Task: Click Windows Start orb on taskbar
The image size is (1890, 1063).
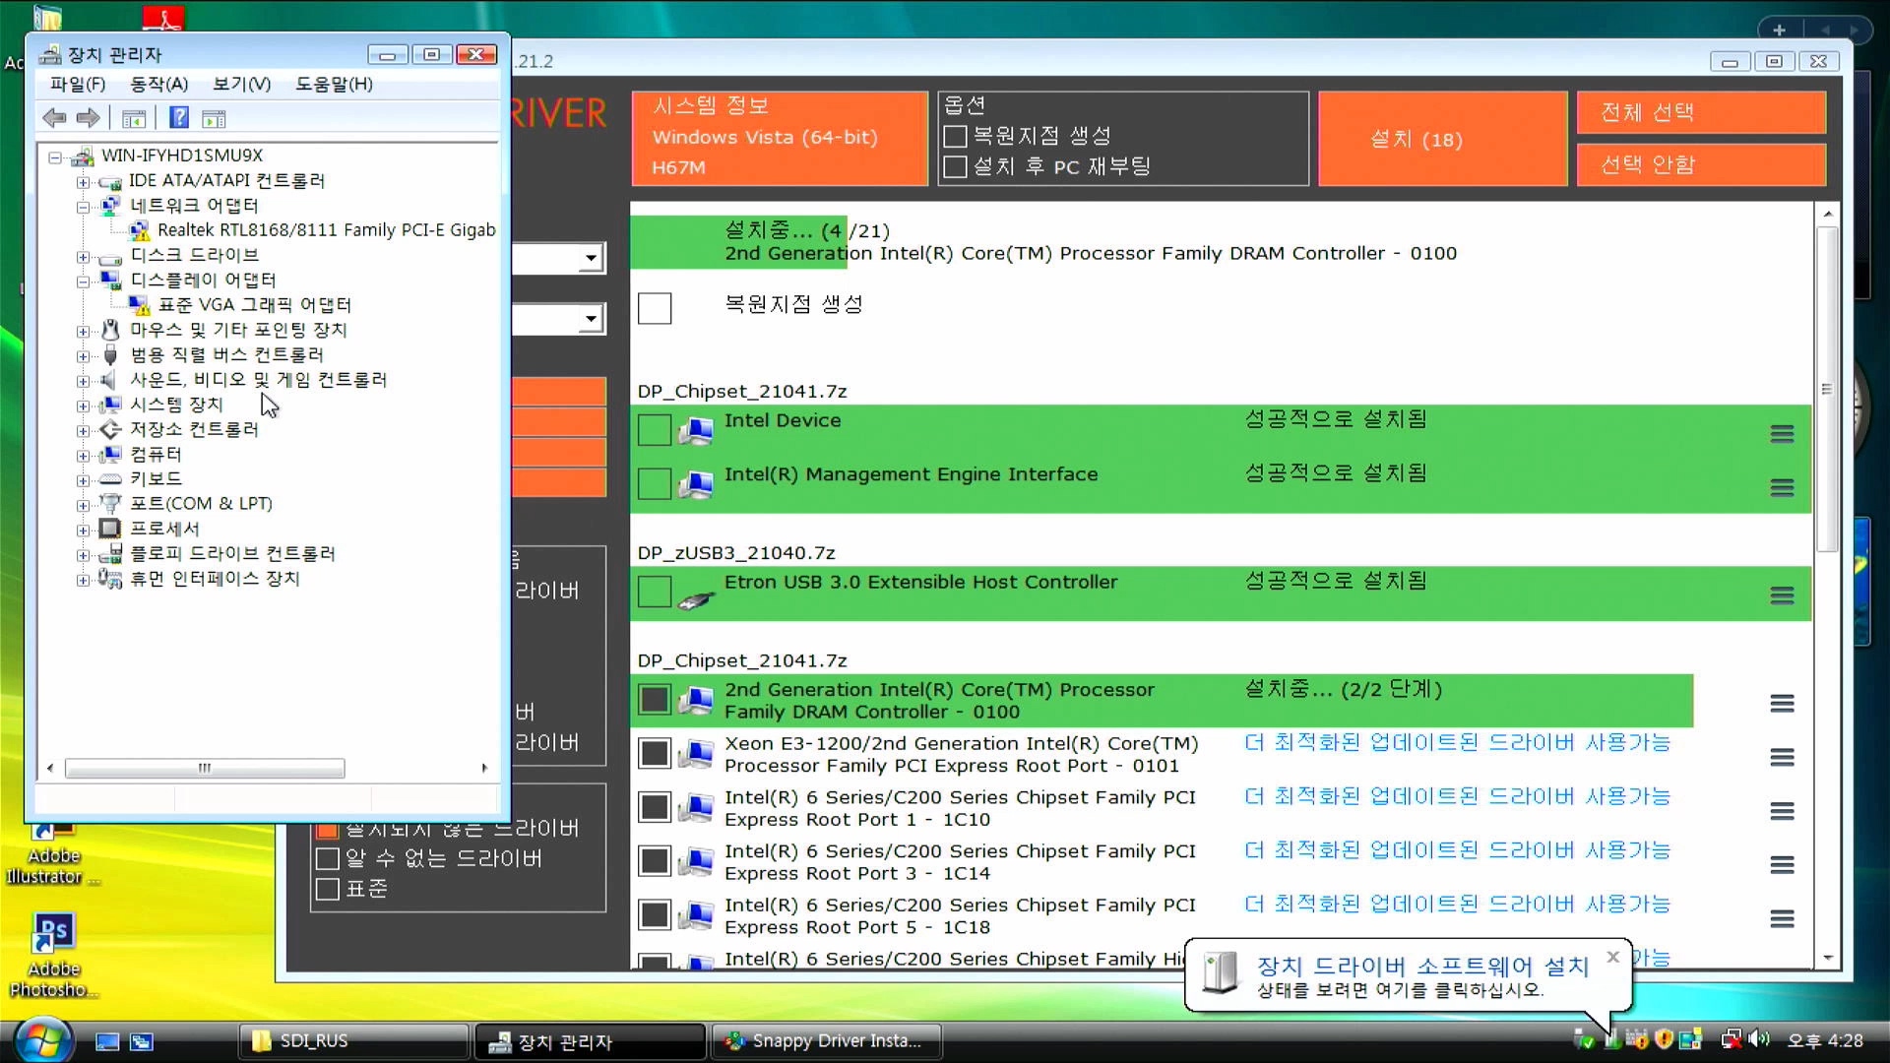Action: pyautogui.click(x=42, y=1040)
